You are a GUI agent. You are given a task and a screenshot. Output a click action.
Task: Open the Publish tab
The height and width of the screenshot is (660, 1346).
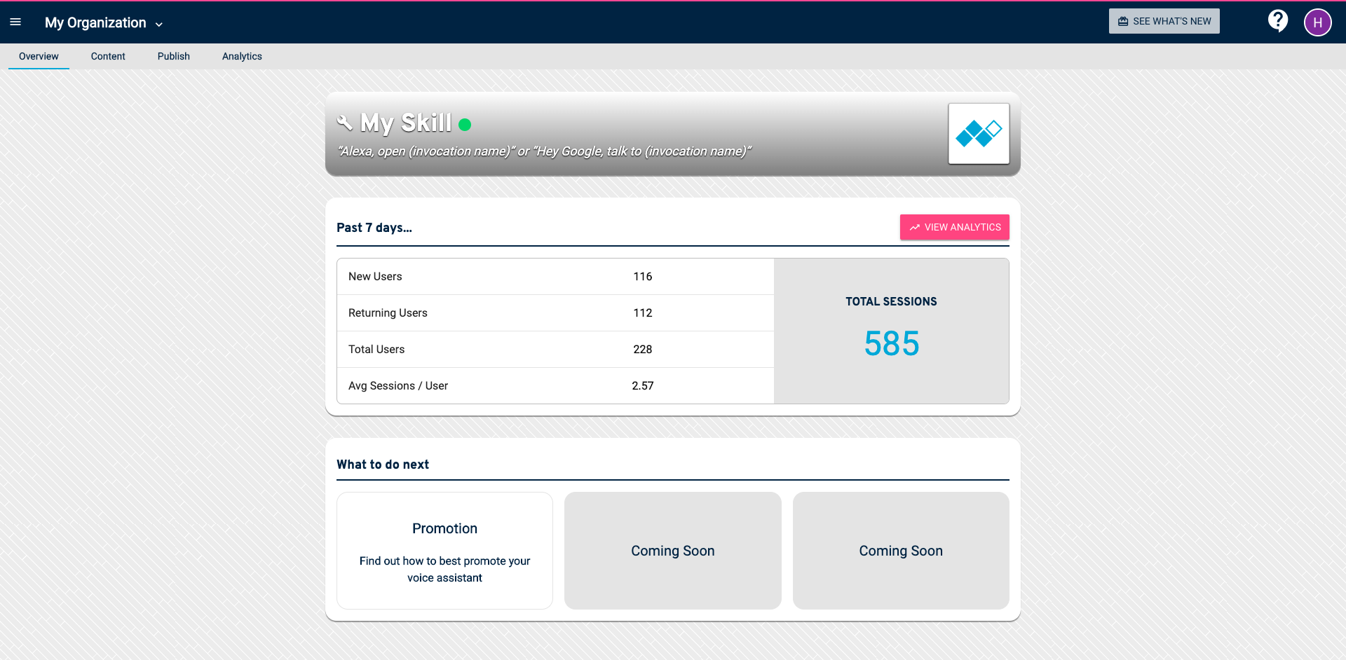point(174,56)
